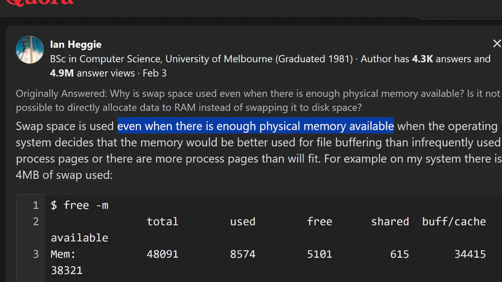Click the Originally Answered question text
Screen dimensions: 502x282
click(x=258, y=100)
